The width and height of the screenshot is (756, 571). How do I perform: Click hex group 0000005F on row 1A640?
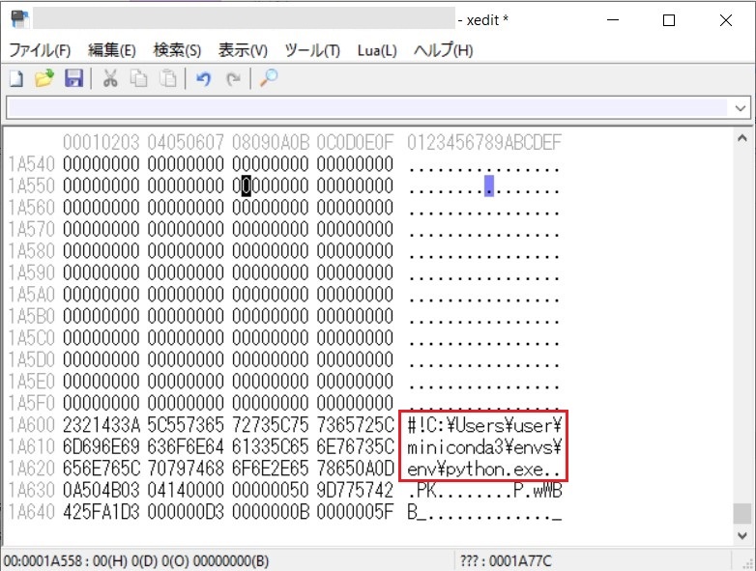356,512
